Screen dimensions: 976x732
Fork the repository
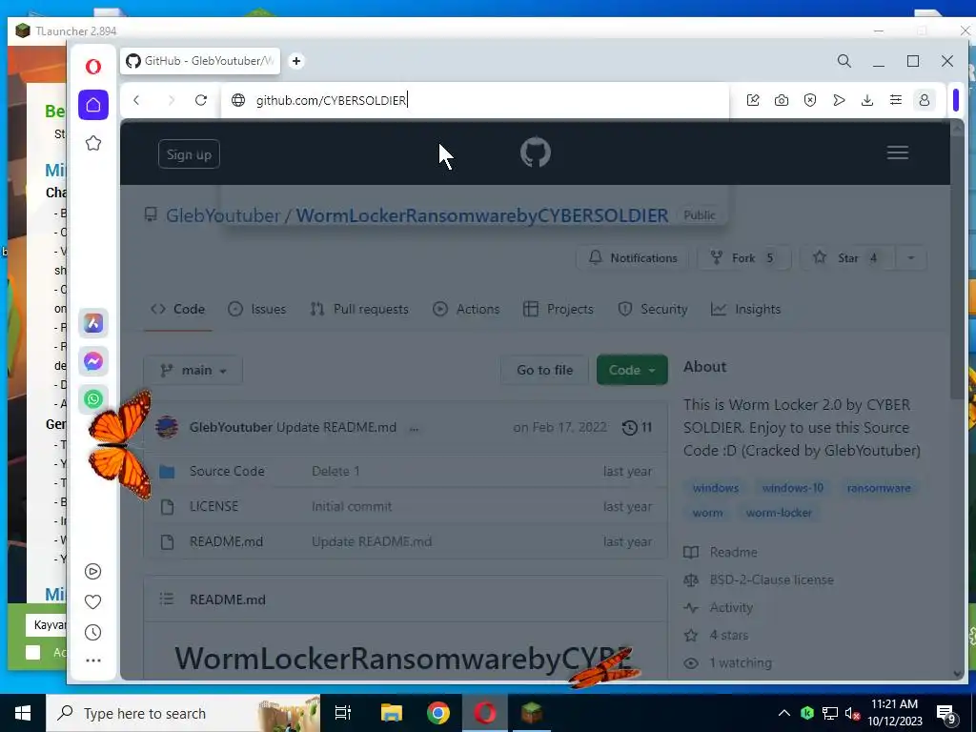coord(743,257)
